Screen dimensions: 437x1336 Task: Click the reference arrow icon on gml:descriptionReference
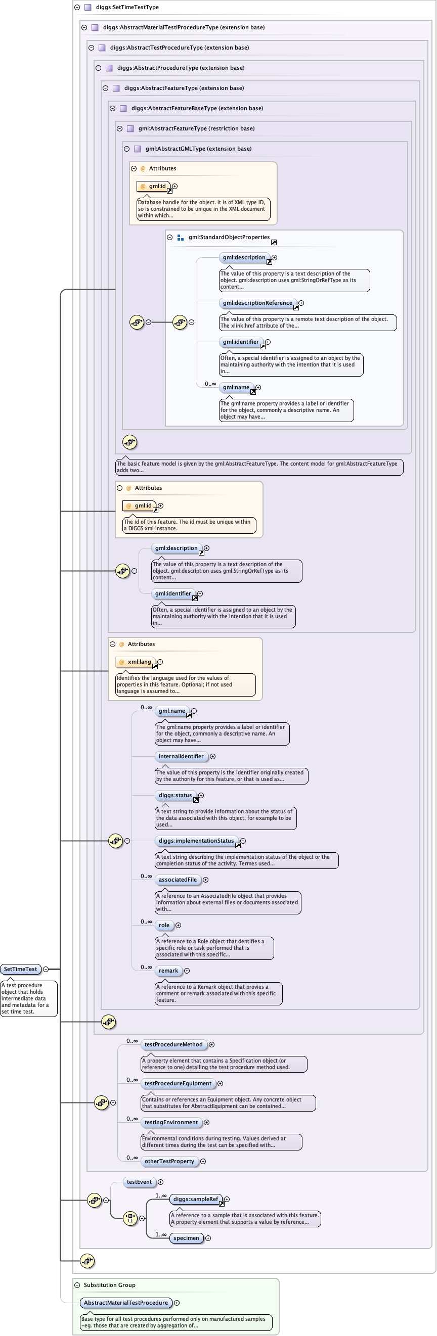point(296,307)
